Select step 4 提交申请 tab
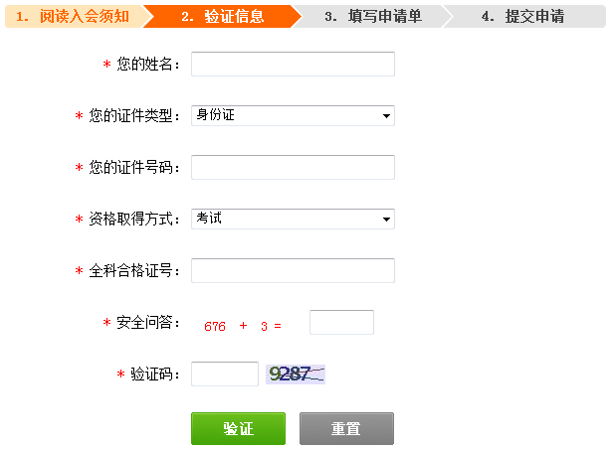 (x=523, y=16)
